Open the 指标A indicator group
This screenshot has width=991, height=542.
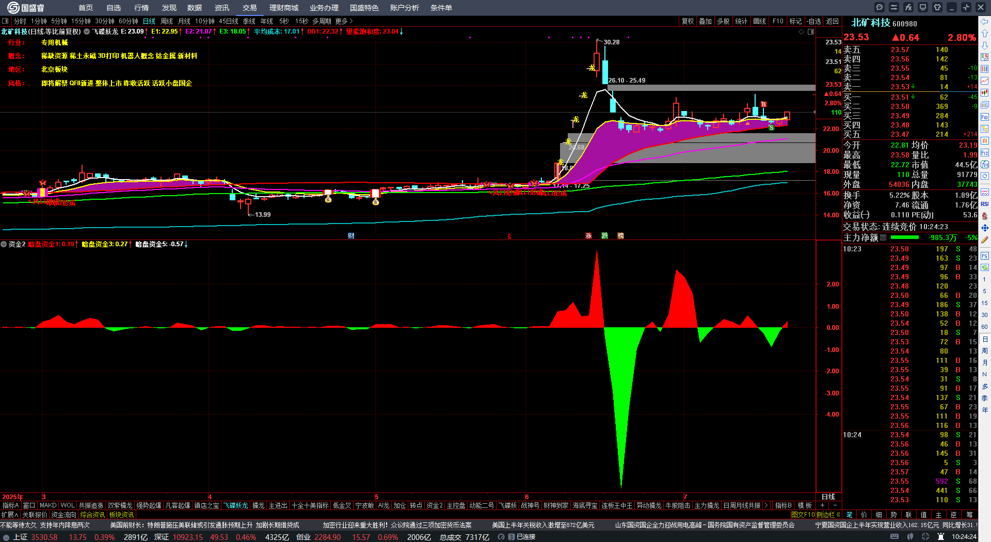(x=11, y=505)
